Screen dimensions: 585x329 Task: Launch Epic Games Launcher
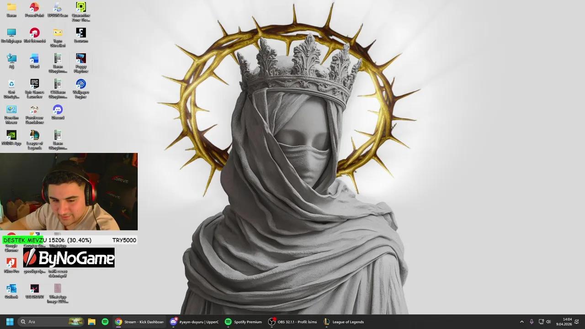[x=35, y=85]
